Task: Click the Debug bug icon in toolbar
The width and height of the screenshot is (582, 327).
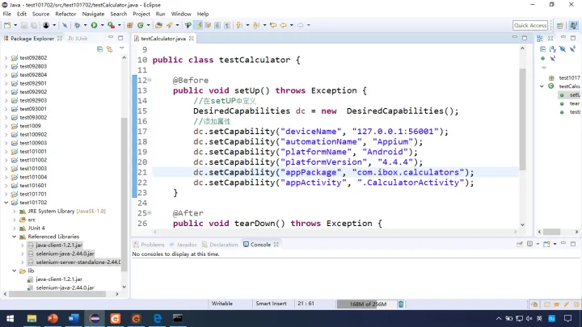Action: click(78, 25)
